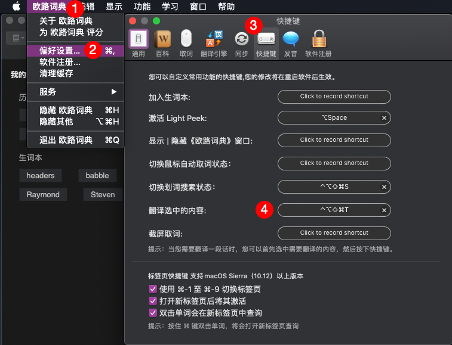The height and width of the screenshot is (345, 452).
Task: Choose 隐藏其他 menu item
Action: click(x=75, y=122)
